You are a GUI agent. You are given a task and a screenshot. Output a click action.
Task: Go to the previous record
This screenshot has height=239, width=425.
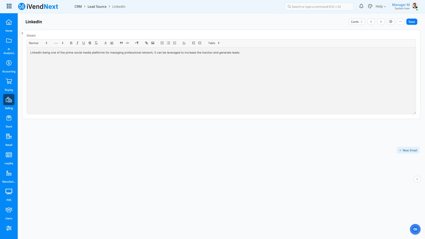tap(371, 22)
